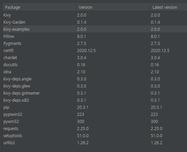
Task: Click kivy-deps.gstreamer's installed version 0.3.1
Action: coord(81,93)
